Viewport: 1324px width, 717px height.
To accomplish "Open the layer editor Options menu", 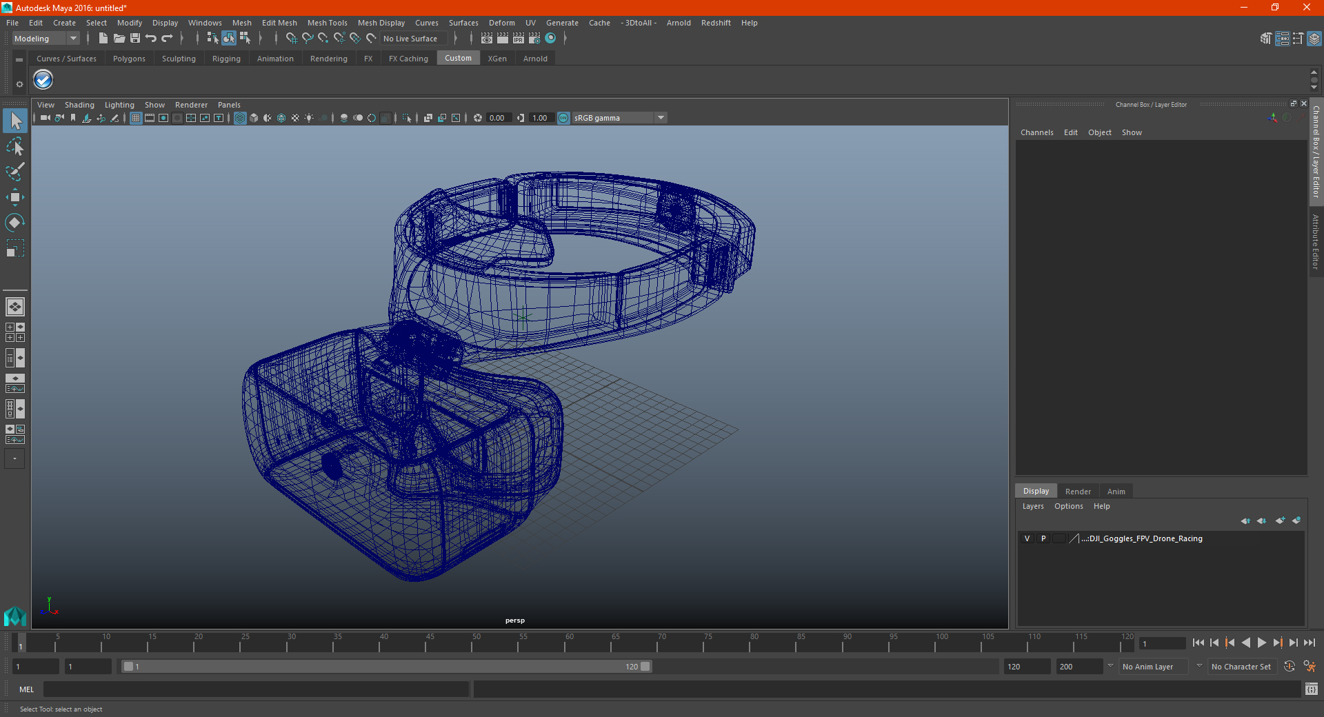I will [1068, 506].
